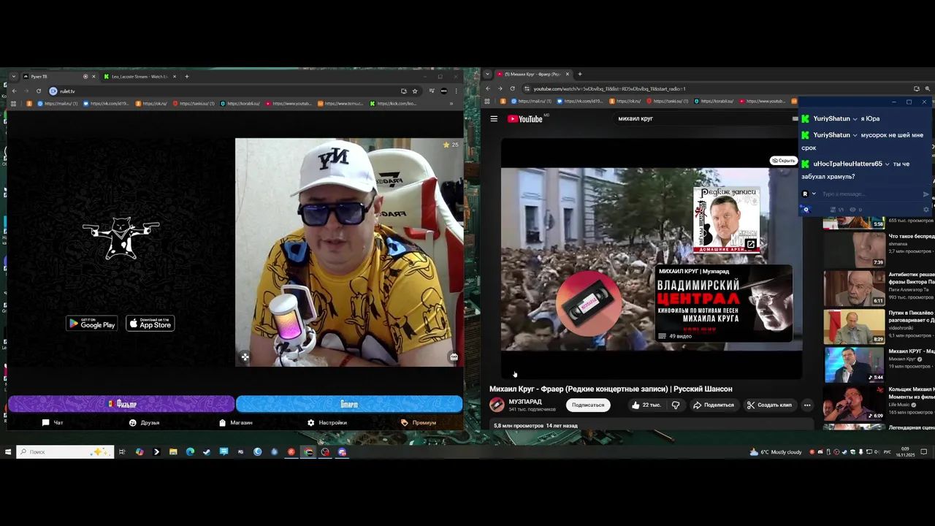
Task: Open chat popup settings gear icon
Action: (x=926, y=210)
